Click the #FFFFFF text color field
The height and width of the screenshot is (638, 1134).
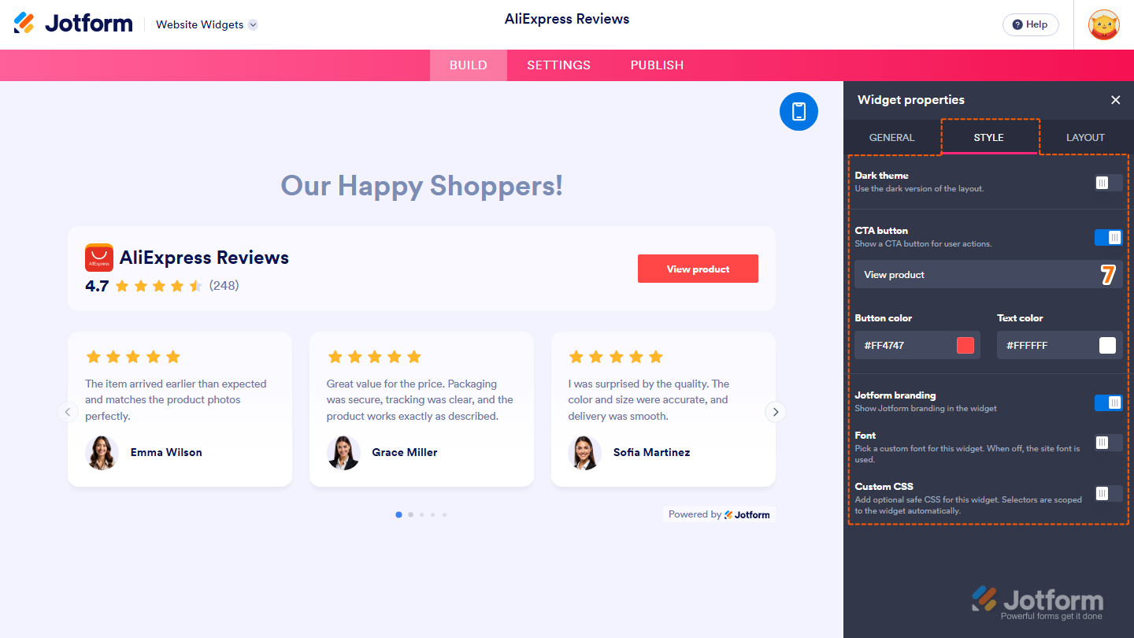(1060, 345)
